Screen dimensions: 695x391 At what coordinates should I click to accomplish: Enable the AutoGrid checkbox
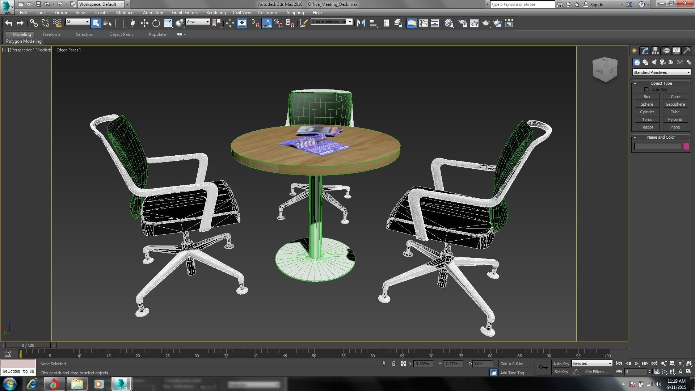point(646,90)
